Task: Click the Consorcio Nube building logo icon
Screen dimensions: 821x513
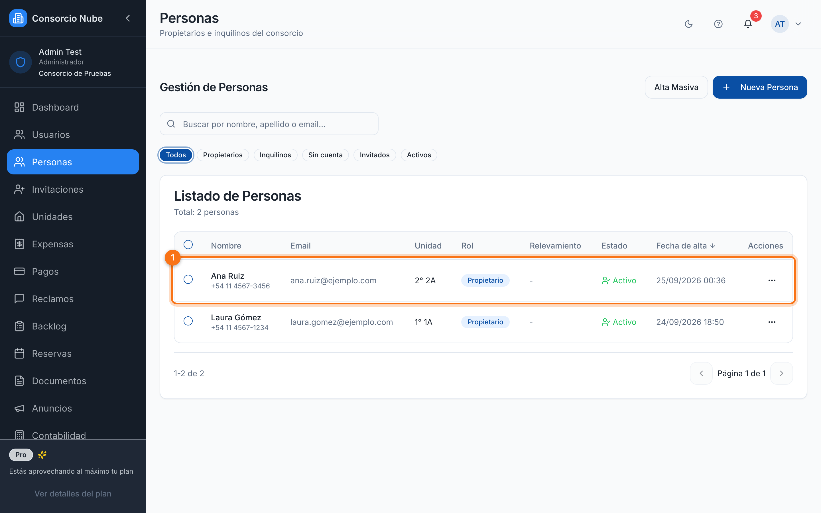Action: 18,18
